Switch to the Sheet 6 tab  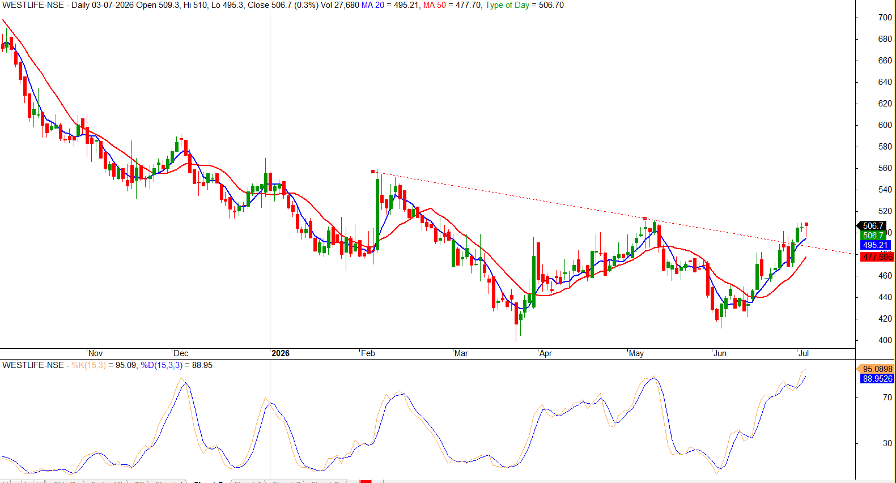[248, 481]
